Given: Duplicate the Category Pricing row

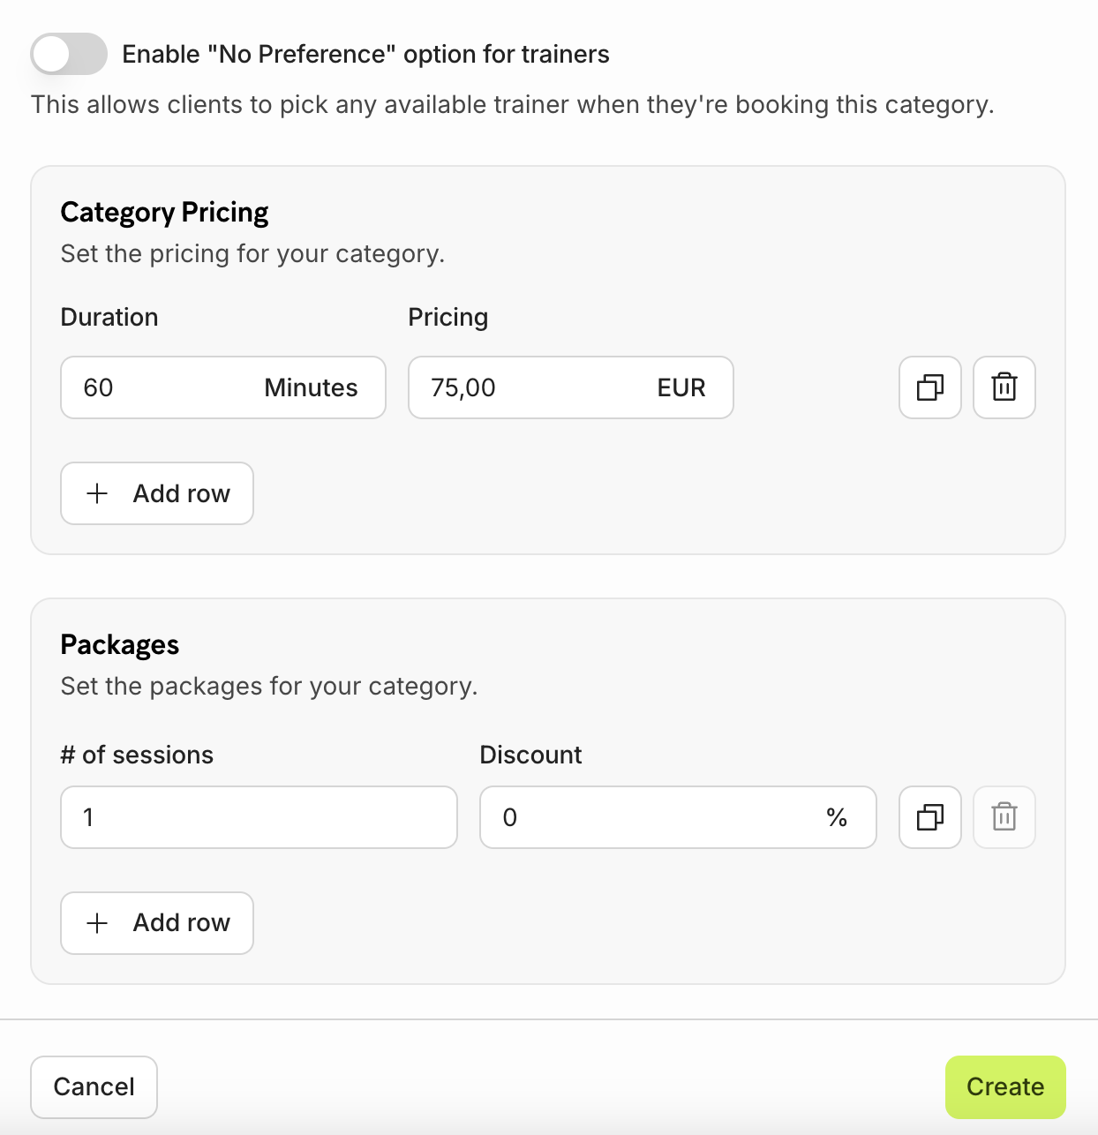Looking at the screenshot, I should 929,387.
